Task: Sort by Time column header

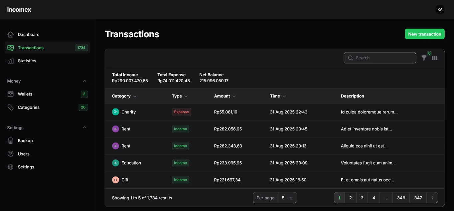Action: (x=278, y=96)
